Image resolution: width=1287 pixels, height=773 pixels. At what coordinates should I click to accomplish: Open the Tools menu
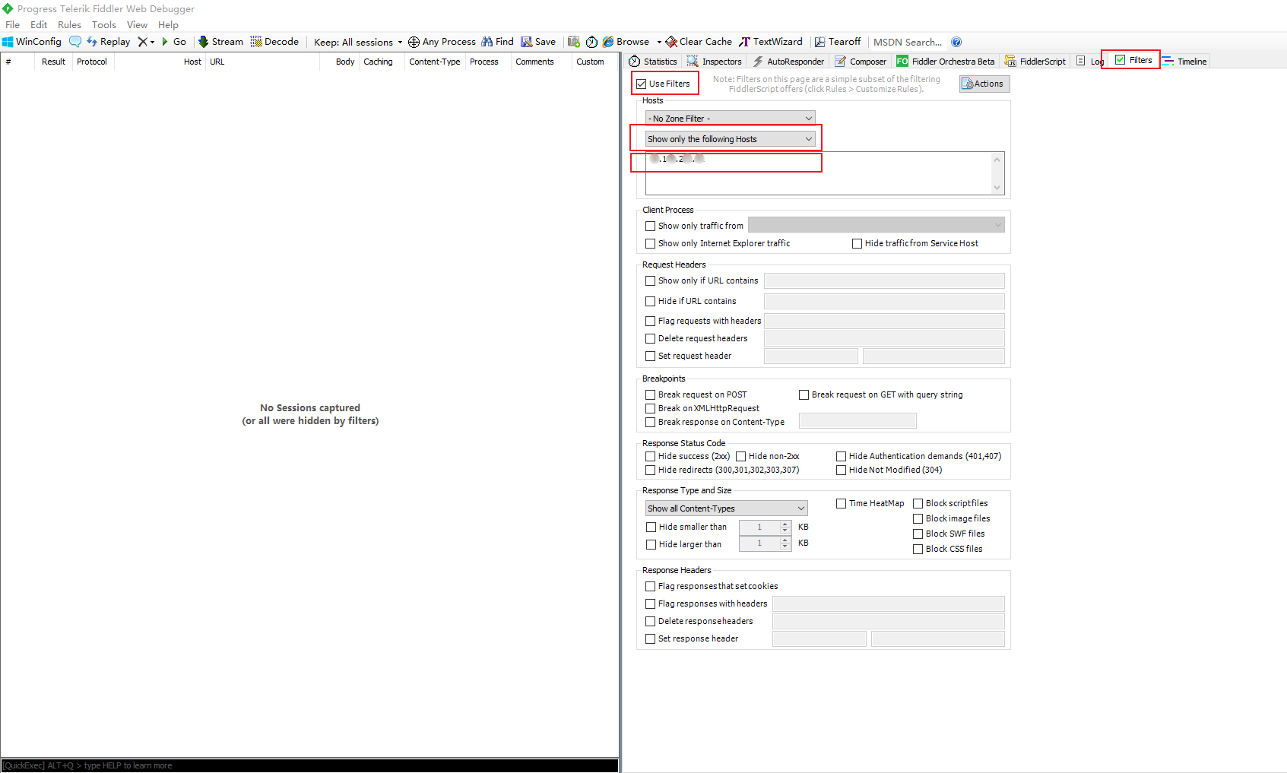tap(104, 25)
